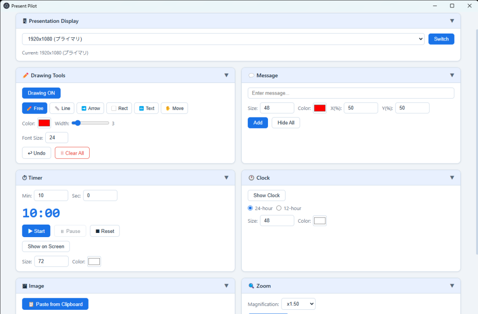478x314 pixels.
Task: Select the Free drawing tool
Action: coord(35,108)
